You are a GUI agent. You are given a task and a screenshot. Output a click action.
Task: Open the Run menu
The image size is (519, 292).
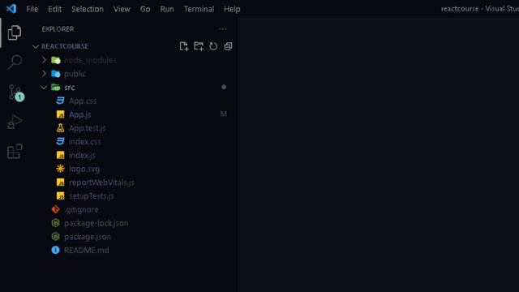167,9
